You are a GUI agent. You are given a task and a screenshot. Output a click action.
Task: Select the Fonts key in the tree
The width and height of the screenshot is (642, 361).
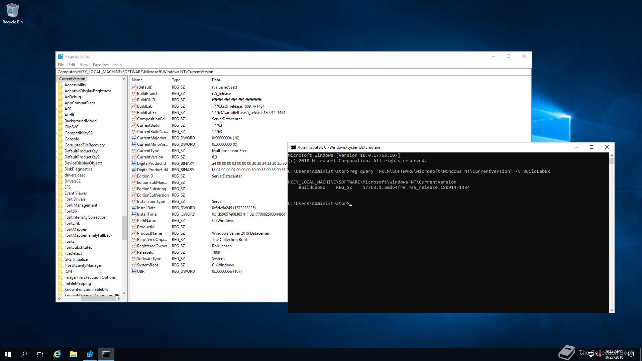[69, 241]
